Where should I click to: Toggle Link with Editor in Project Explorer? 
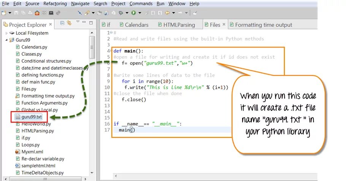coord(69,23)
